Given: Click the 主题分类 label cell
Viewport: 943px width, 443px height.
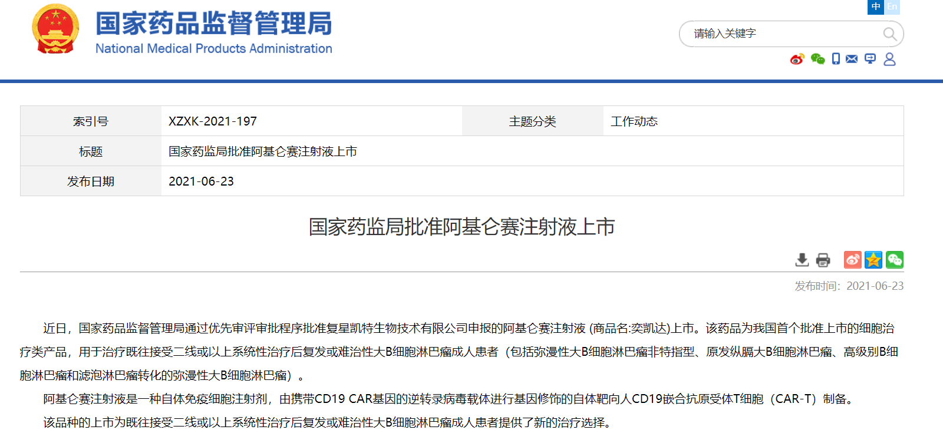Looking at the screenshot, I should click(x=533, y=121).
